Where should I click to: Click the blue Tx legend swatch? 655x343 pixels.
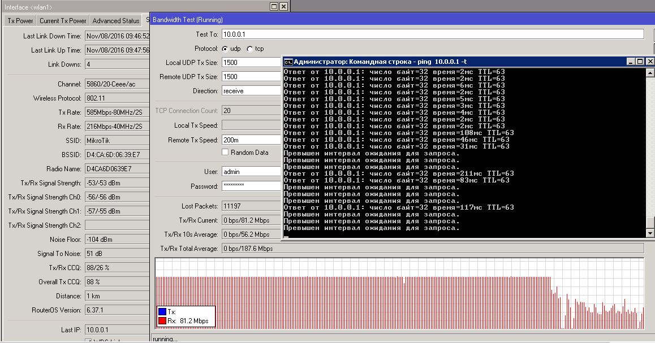click(x=162, y=312)
